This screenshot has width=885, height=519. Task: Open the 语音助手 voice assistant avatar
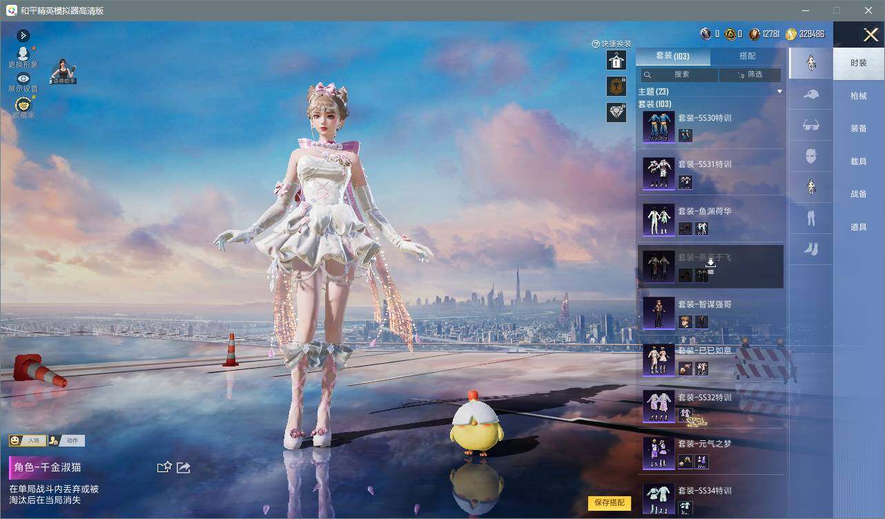click(63, 70)
